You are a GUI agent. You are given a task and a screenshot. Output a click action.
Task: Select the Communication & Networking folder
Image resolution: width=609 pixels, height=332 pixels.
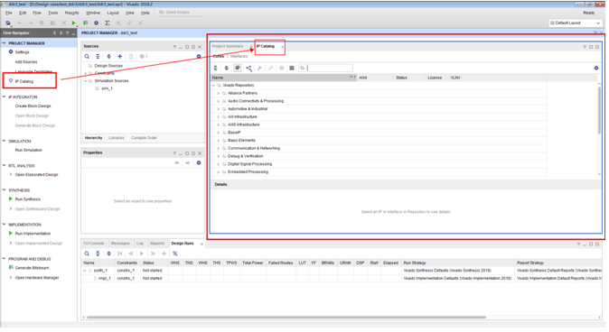(x=254, y=148)
